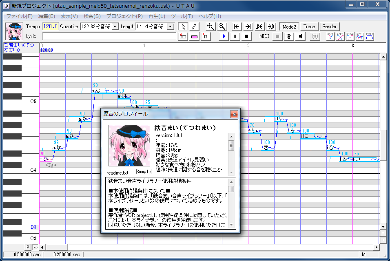This screenshot has height=261, width=390.
Task: Click the greyed MIDI record button
Action: tap(277, 37)
